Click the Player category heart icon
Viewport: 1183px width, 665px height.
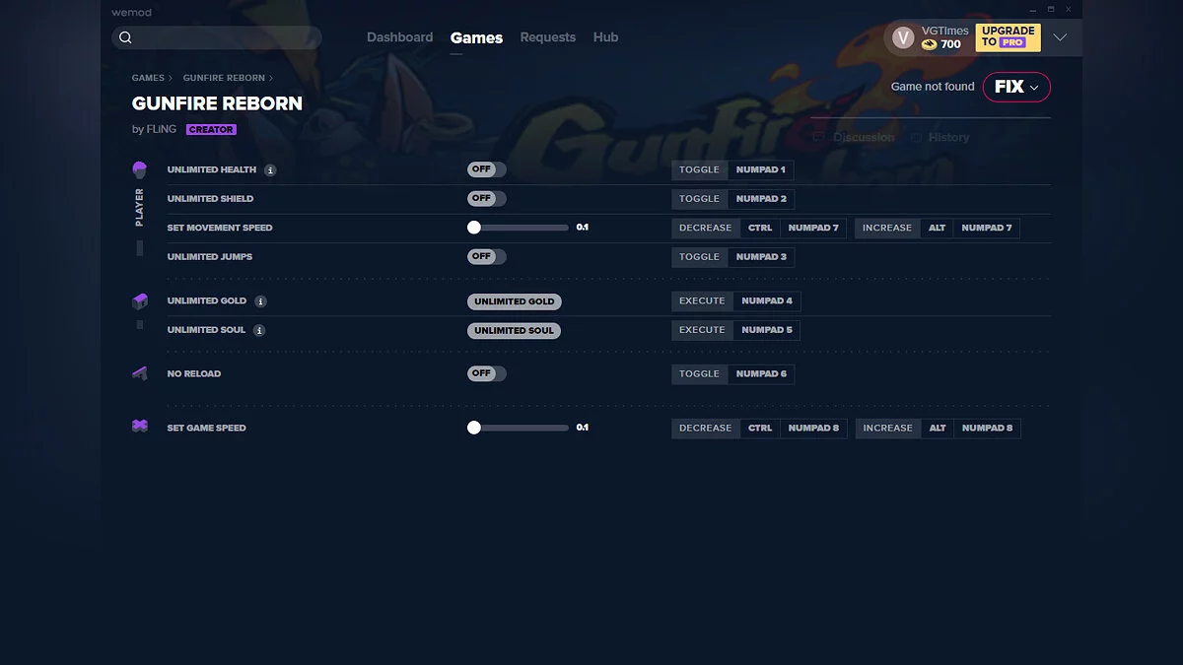tap(140, 169)
